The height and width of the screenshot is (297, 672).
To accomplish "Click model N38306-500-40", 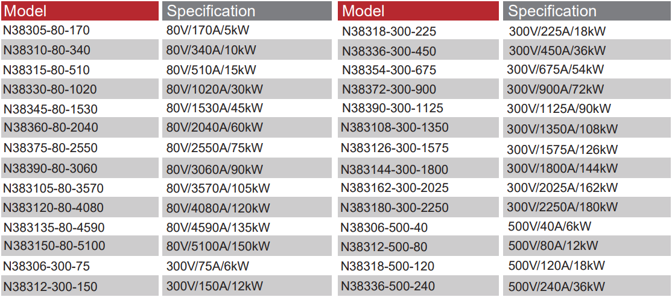I will (384, 228).
